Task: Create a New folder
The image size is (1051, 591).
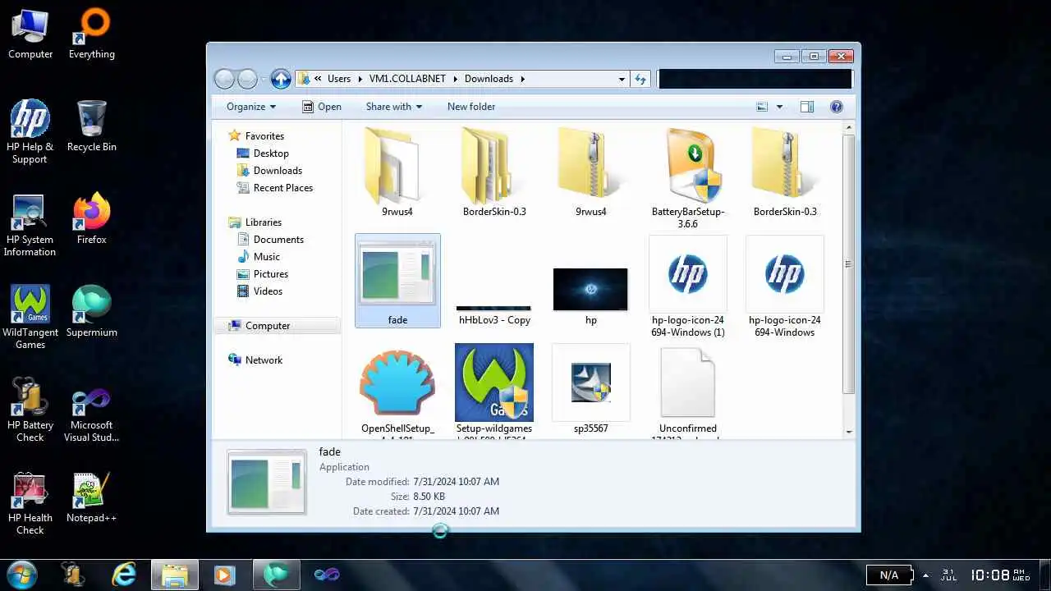Action: [471, 107]
